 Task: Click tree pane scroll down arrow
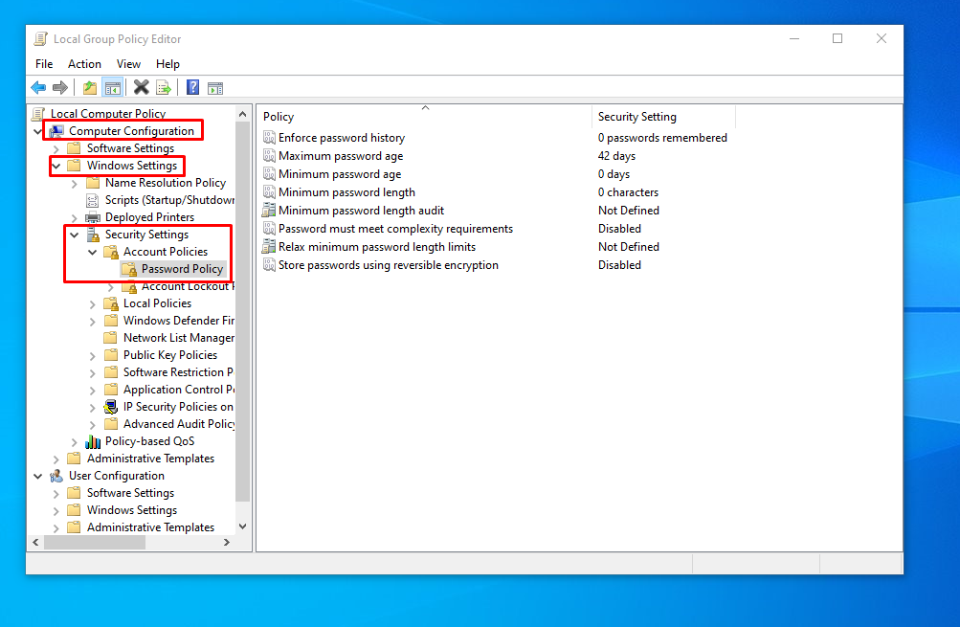pos(243,526)
